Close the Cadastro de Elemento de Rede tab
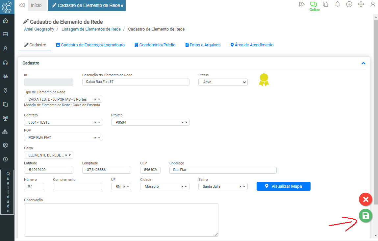Image resolution: width=378 pixels, height=241 pixels. click(x=122, y=6)
